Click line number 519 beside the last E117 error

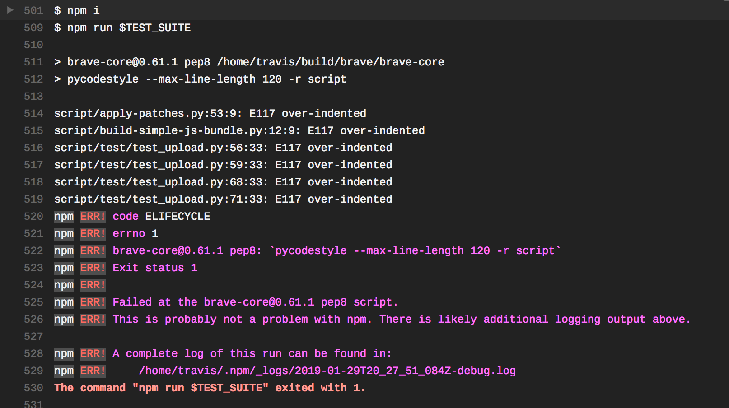coord(33,199)
